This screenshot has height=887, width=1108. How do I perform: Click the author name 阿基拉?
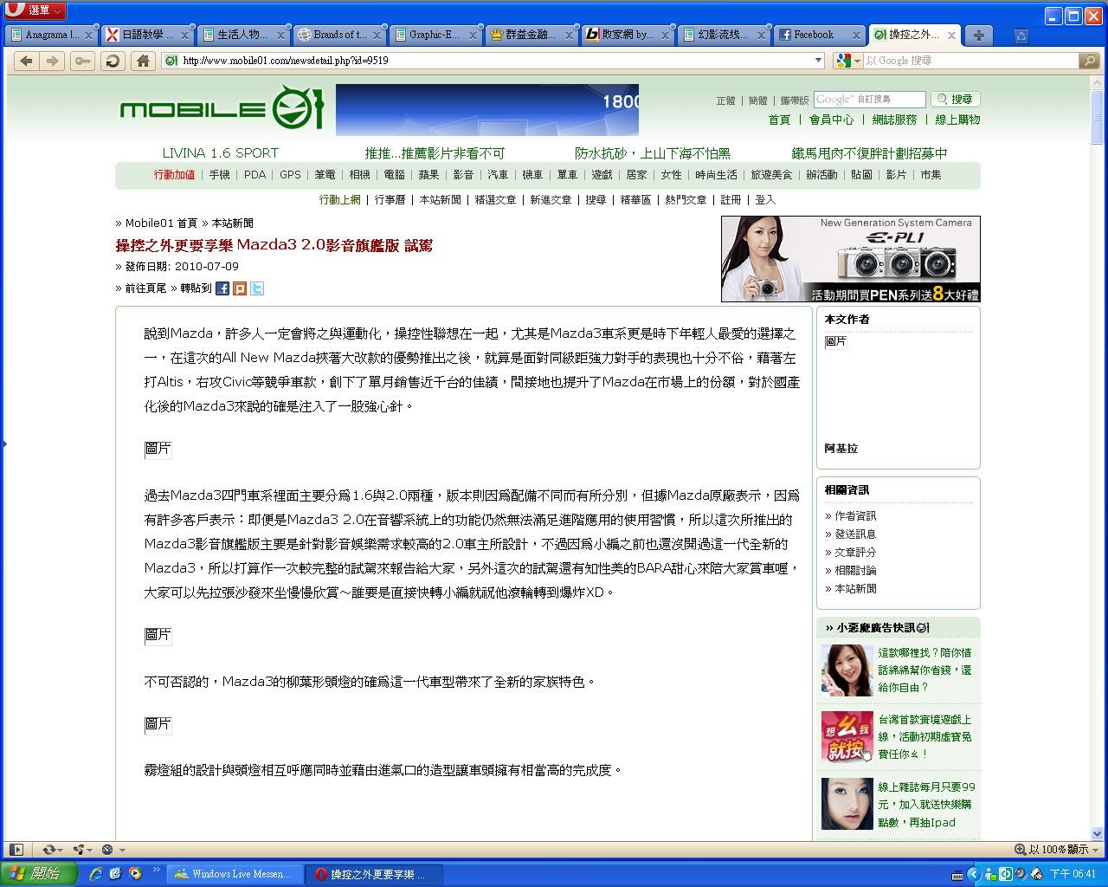pos(841,449)
